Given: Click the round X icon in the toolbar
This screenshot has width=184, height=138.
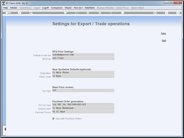Looking at the screenshot, I should pos(178,13).
